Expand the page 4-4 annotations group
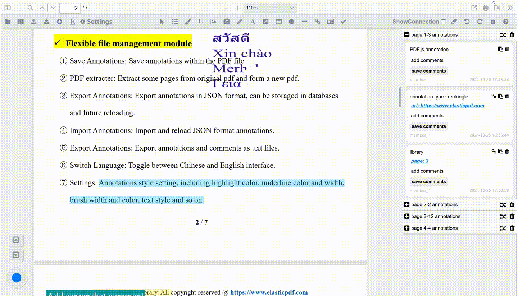518x296 pixels. tap(406, 228)
